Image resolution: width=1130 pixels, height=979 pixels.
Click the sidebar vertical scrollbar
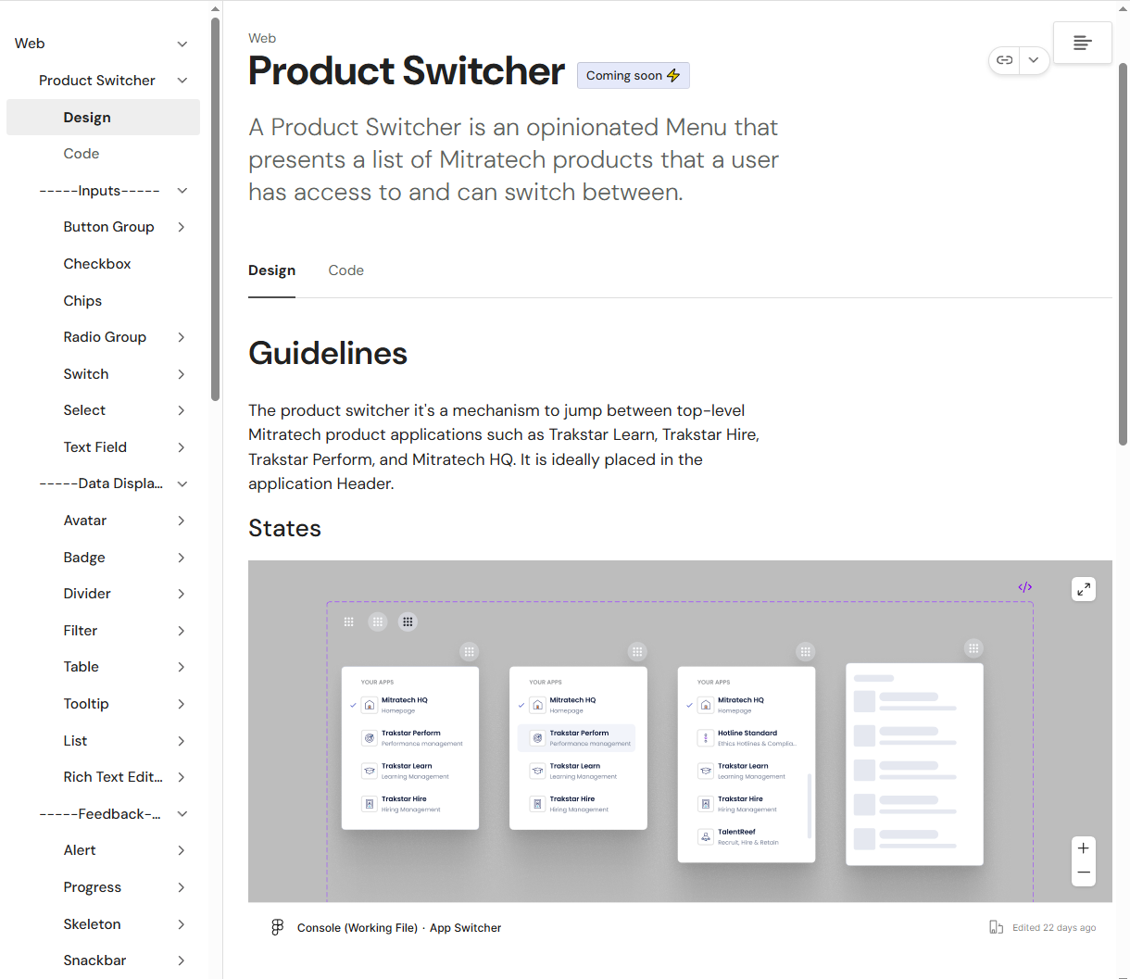coord(215,208)
